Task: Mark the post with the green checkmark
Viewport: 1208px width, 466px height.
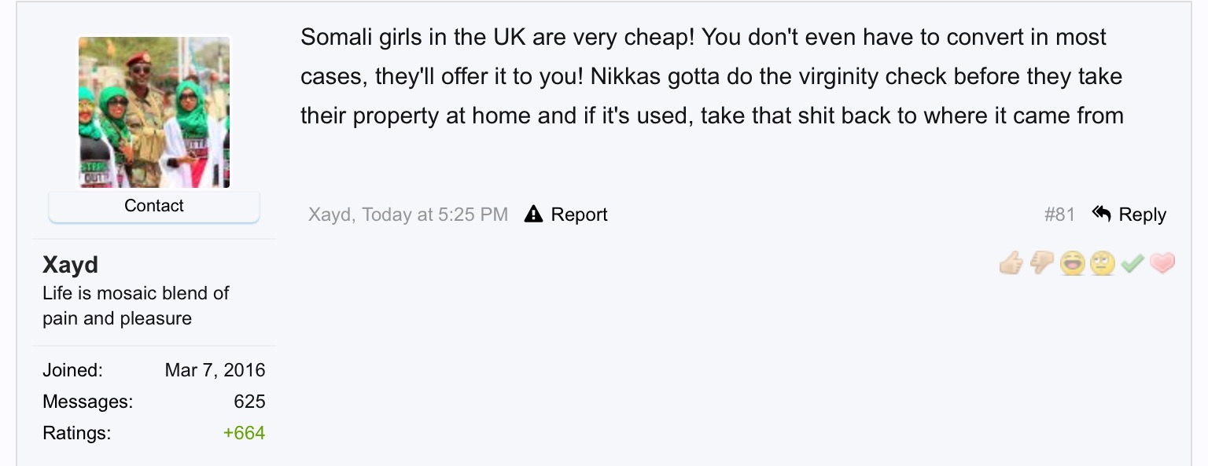Action: click(x=1132, y=263)
